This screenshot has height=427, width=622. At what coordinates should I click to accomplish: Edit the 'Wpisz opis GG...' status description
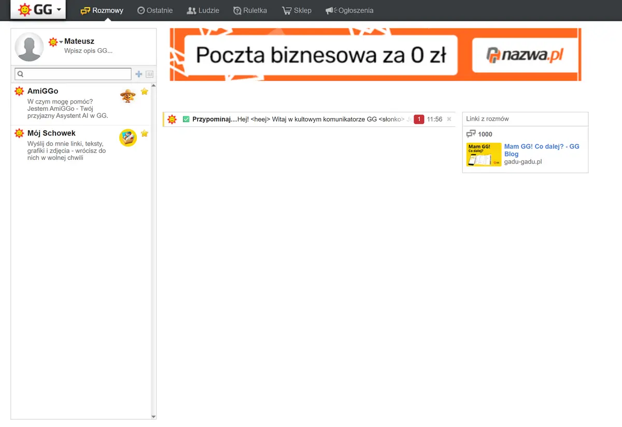click(88, 51)
